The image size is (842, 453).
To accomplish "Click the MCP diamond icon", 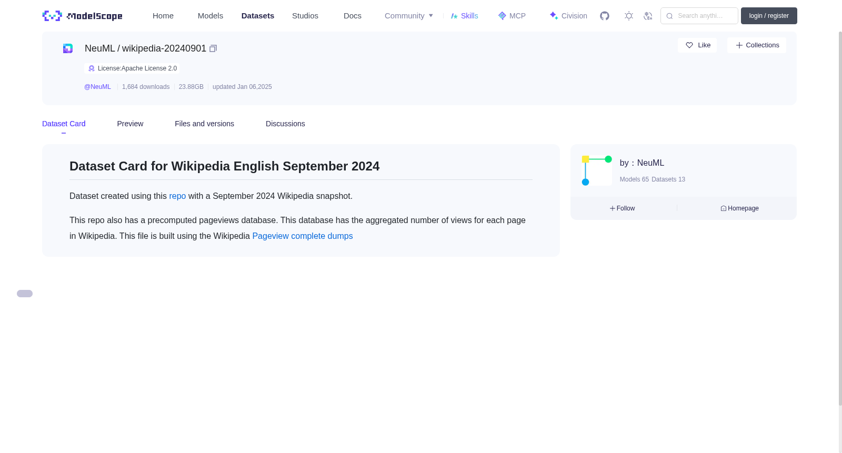I will tap(502, 16).
